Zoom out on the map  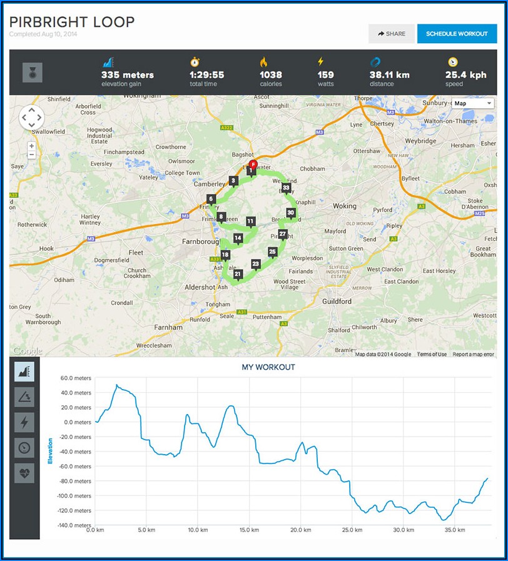pyautogui.click(x=31, y=154)
